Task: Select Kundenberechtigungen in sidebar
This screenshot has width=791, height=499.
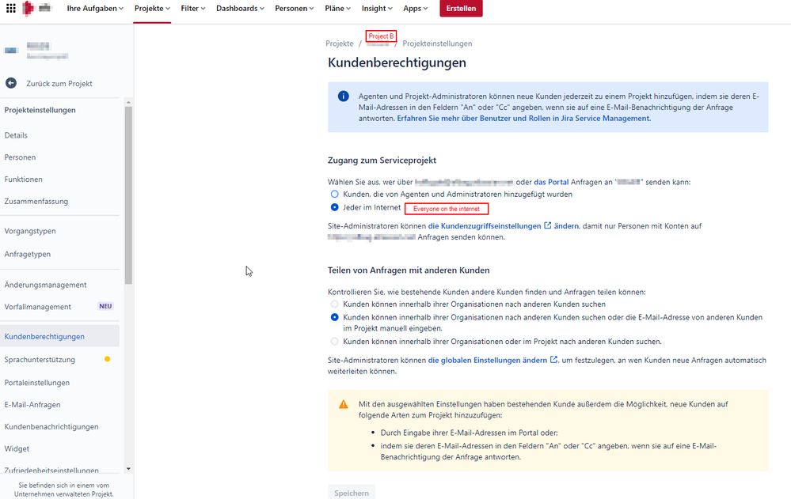Action: tap(59, 336)
